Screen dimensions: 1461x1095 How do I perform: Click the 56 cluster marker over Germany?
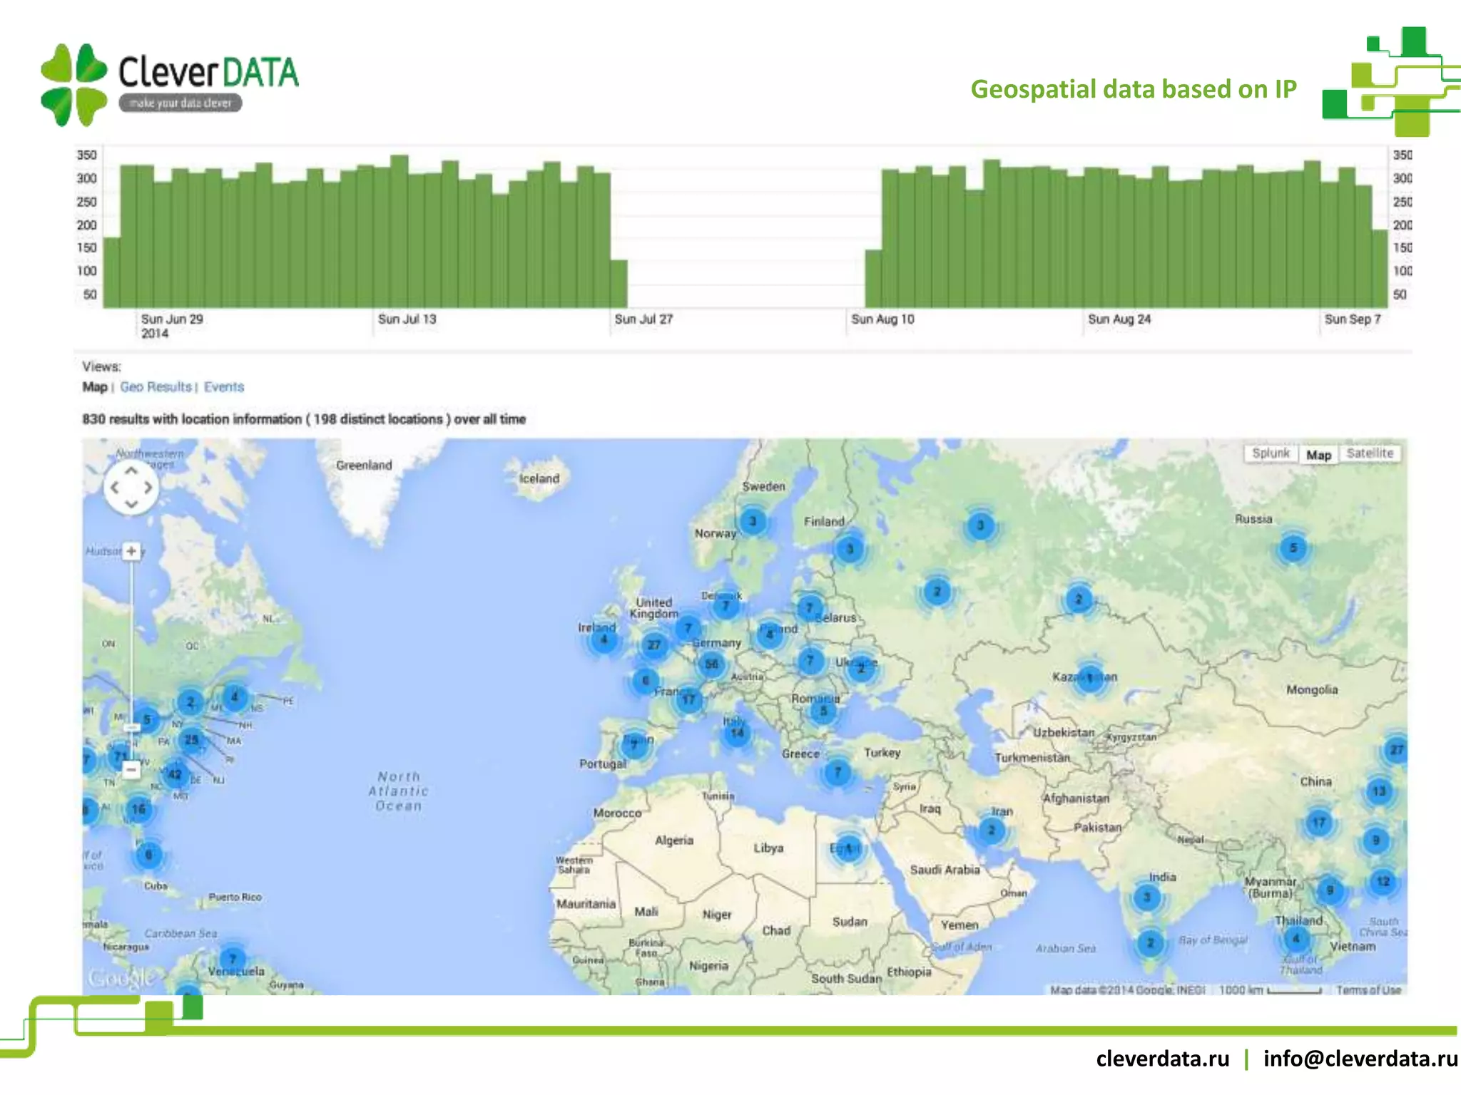click(x=711, y=664)
